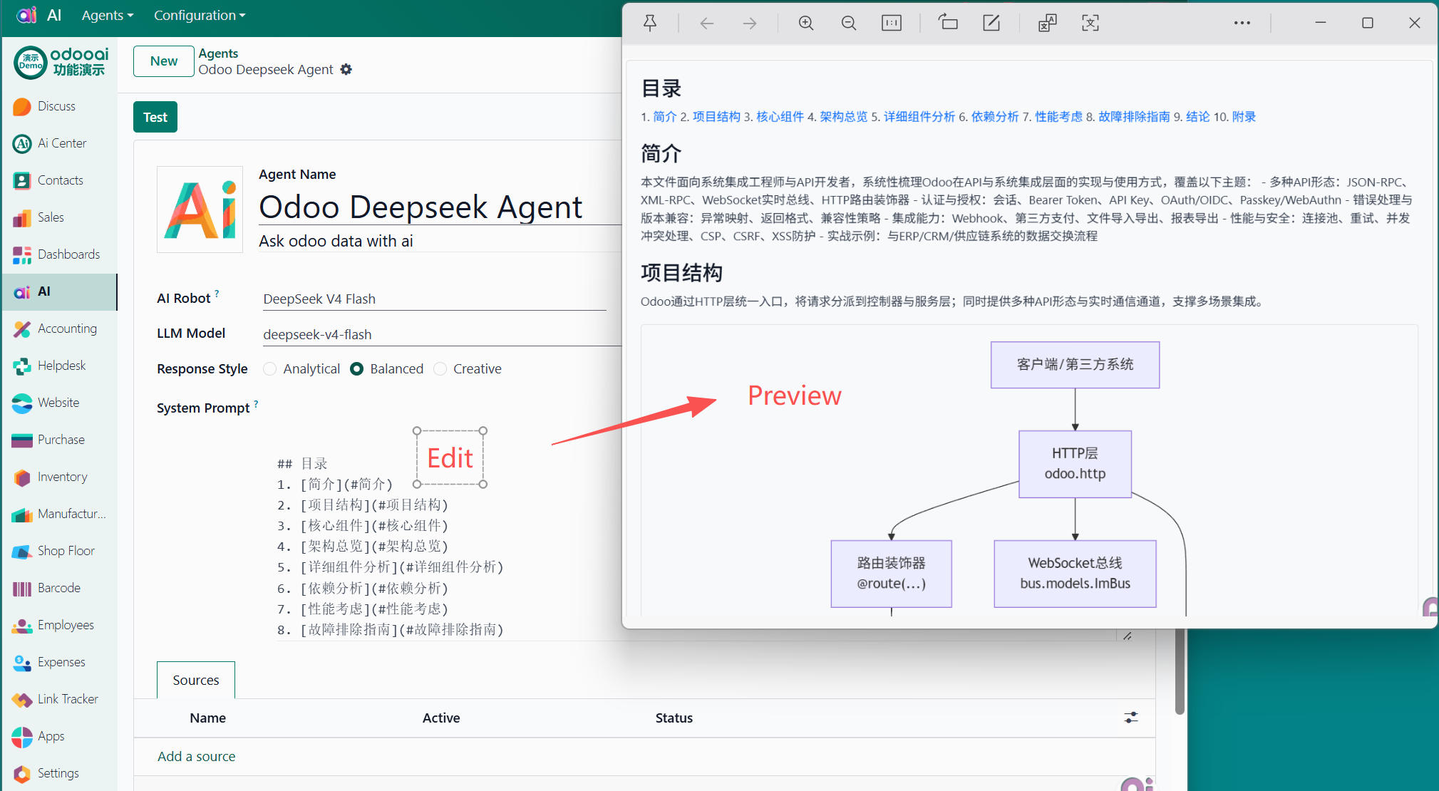Open the Sales app
Screen dimensions: 1439x791
click(59, 217)
